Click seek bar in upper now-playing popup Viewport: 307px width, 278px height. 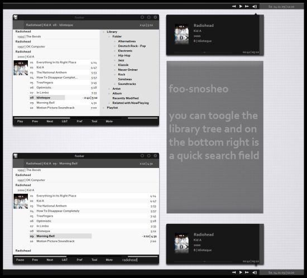pos(203,52)
